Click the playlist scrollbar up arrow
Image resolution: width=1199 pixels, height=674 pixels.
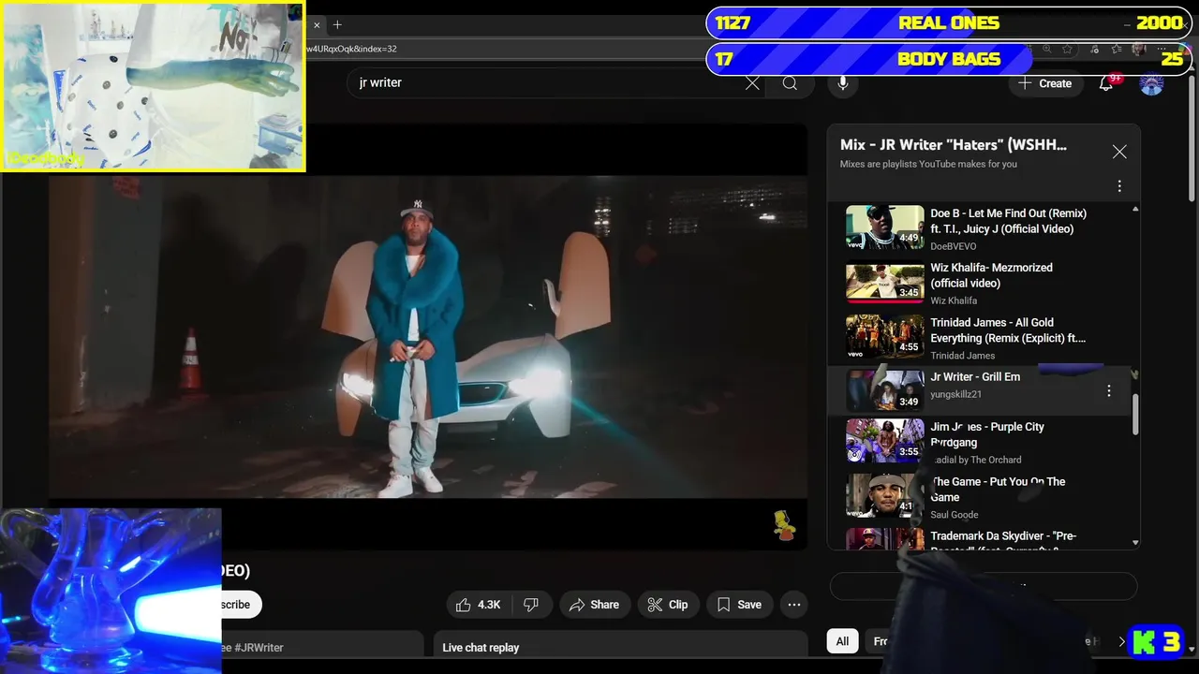click(x=1135, y=209)
